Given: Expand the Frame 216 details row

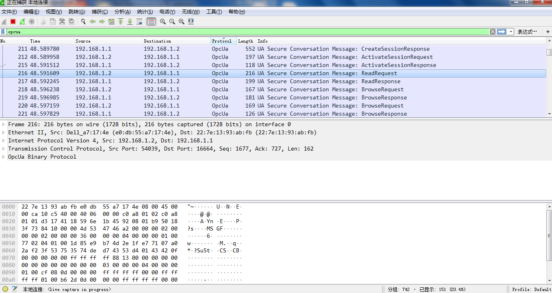Looking at the screenshot, I should coord(4,124).
